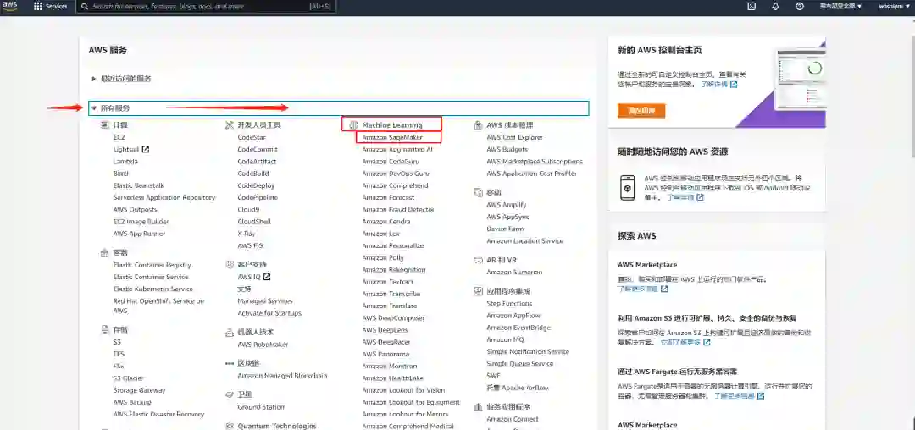Click the 卫星 satellite category icon

click(230, 394)
